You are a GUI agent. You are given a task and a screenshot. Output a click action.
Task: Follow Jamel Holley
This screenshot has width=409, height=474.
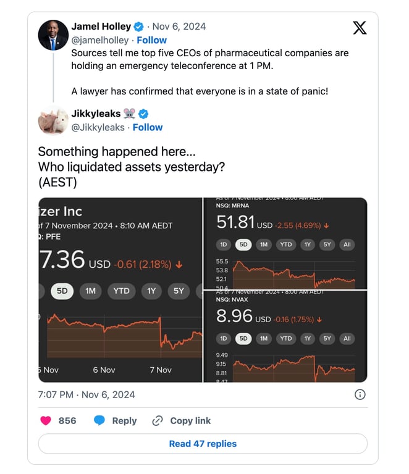(x=152, y=40)
